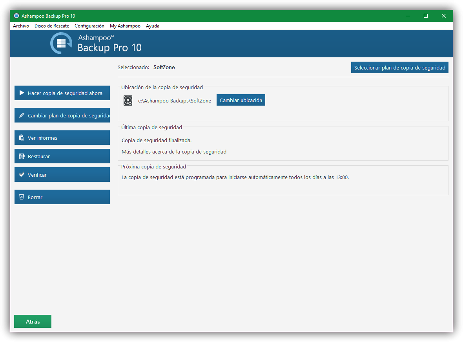Open the Ayuda menu
Image resolution: width=463 pixels, height=342 pixels.
152,26
